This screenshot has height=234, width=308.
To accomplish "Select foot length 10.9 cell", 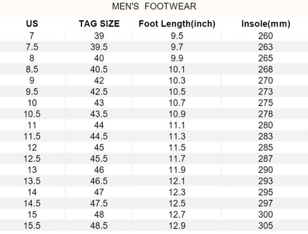I will 177,114.
